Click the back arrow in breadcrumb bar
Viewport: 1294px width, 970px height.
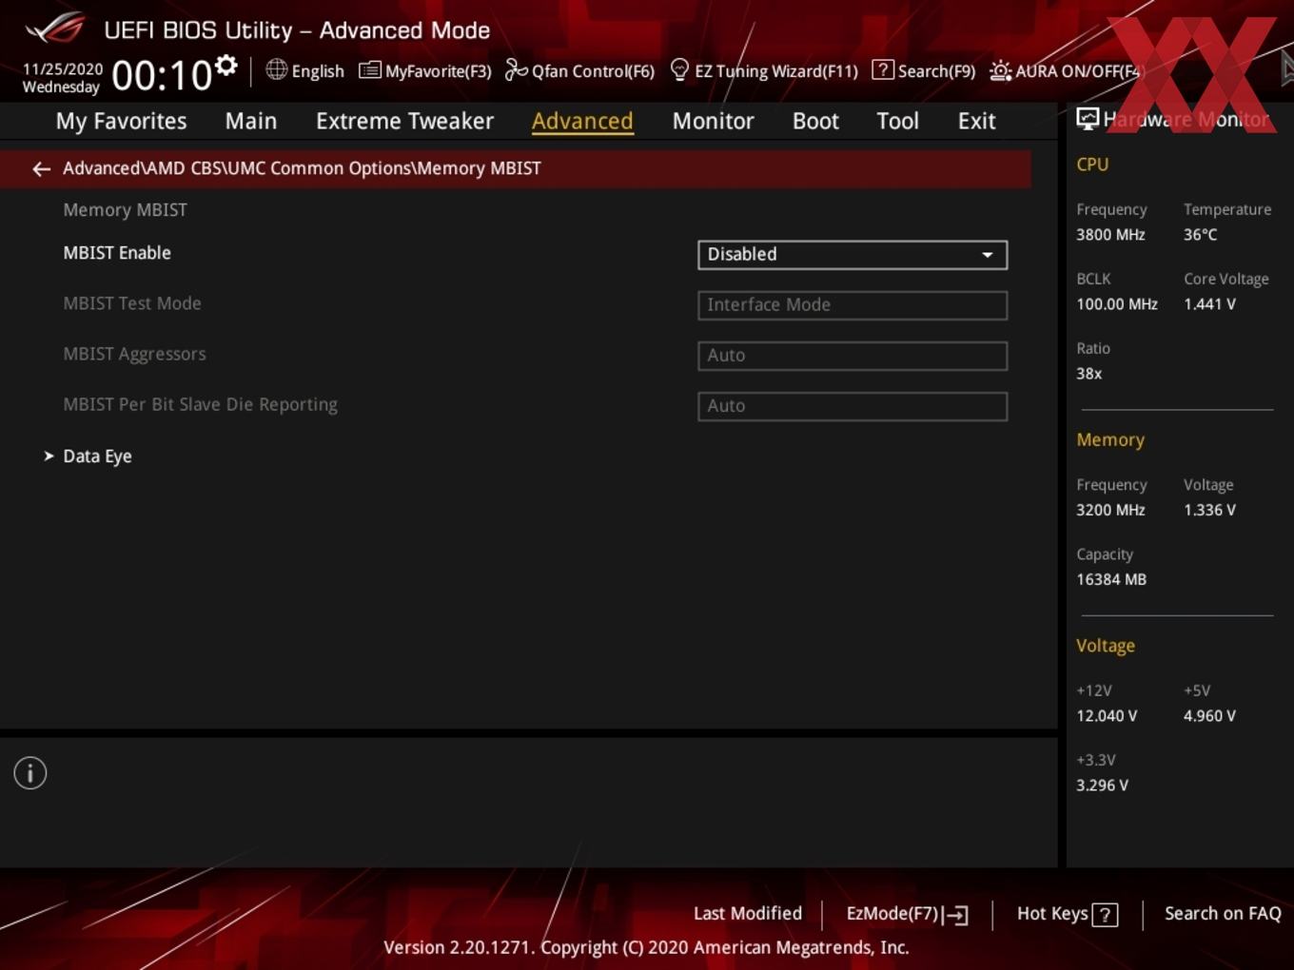[x=41, y=168]
